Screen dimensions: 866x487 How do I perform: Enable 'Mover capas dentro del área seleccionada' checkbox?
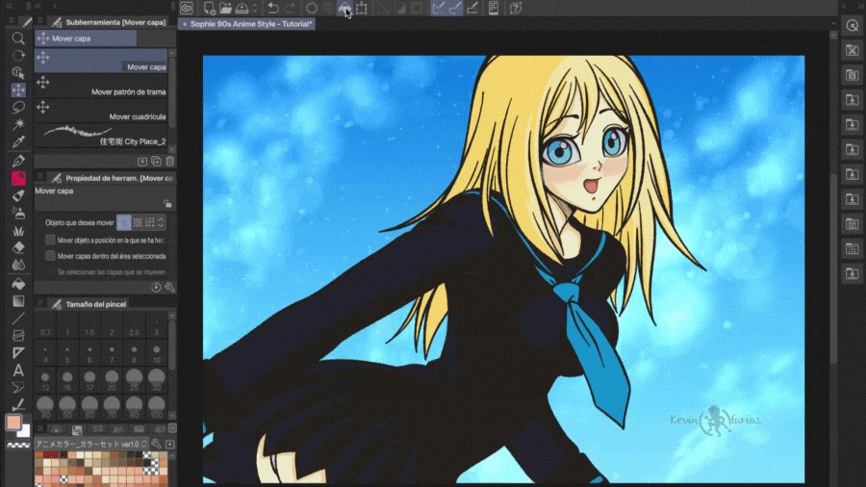pos(50,256)
